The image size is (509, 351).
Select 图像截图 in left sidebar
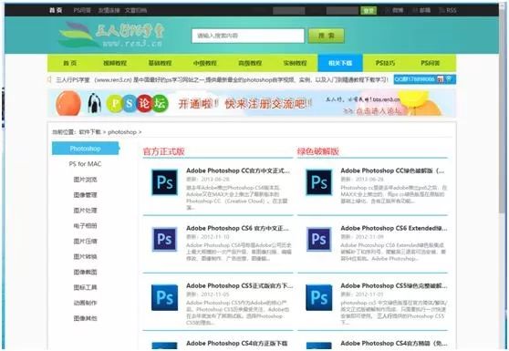click(85, 272)
